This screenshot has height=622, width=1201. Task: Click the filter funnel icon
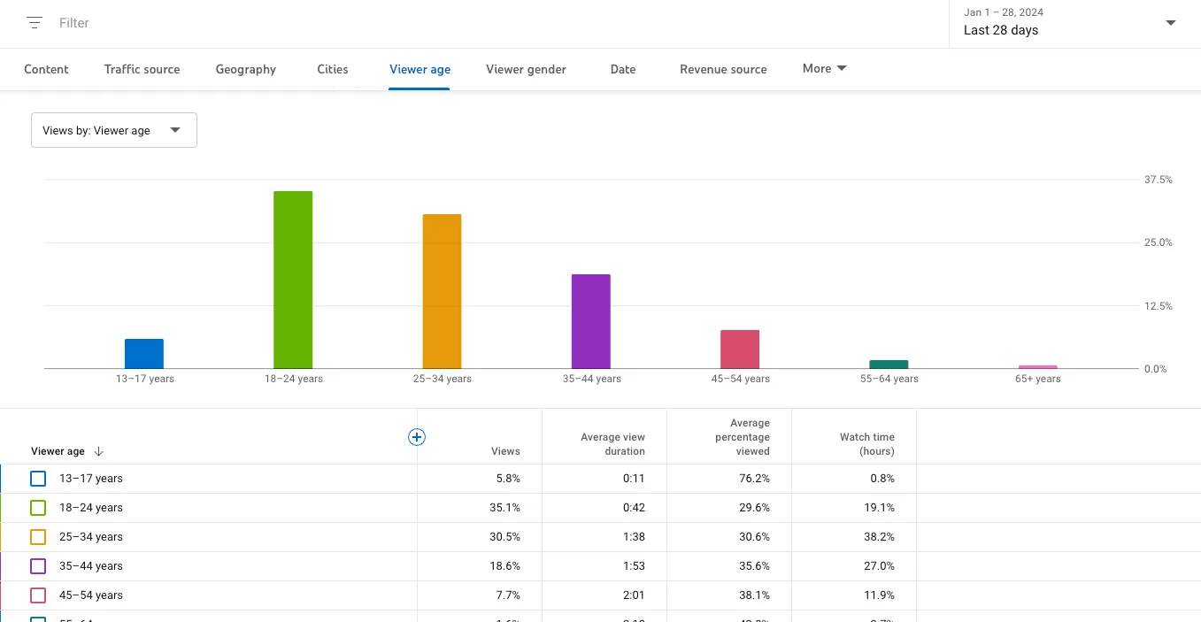pos(34,22)
